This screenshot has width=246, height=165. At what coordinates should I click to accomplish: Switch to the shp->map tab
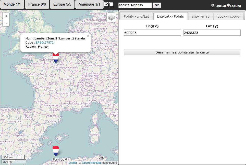coord(201,17)
